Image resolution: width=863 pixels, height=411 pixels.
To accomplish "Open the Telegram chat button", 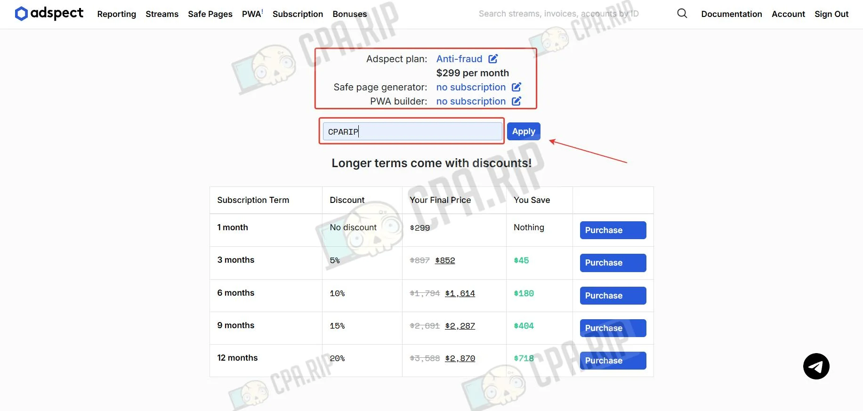I will pyautogui.click(x=816, y=366).
